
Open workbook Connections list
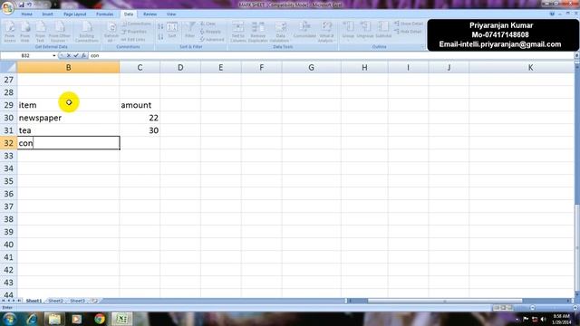point(136,24)
